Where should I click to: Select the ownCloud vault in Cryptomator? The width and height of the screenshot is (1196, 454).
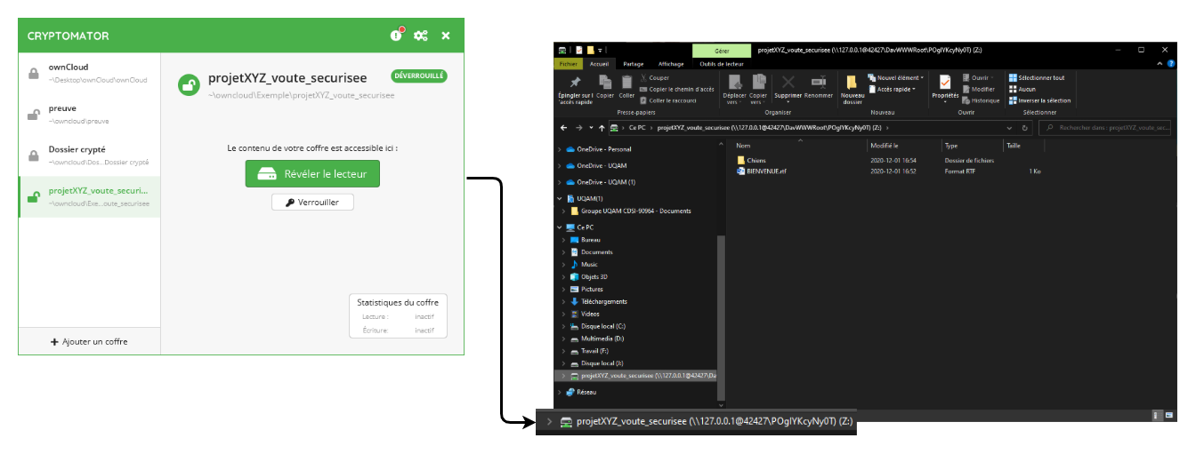tap(89, 73)
